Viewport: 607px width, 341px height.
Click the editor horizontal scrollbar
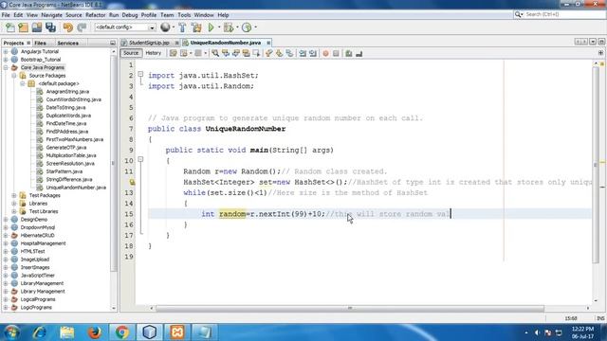click(x=350, y=308)
